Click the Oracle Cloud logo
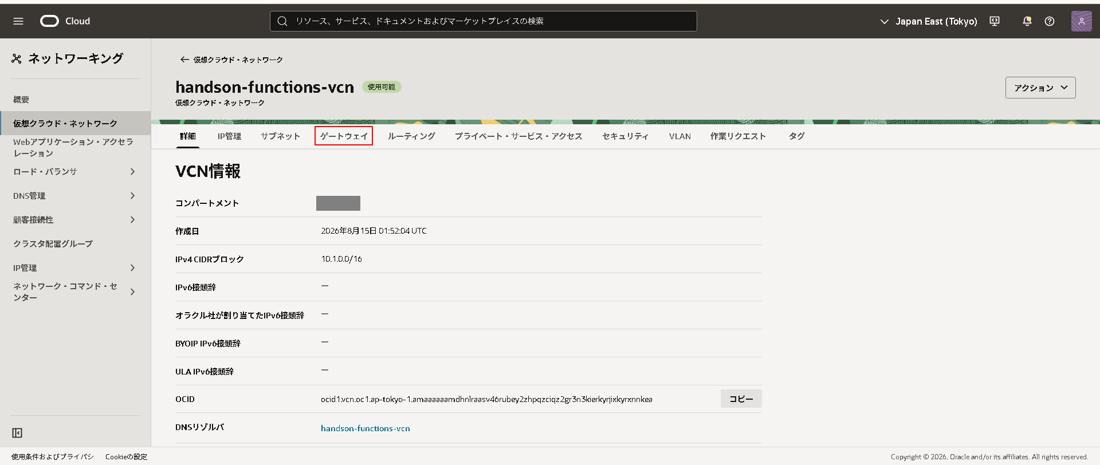 point(65,21)
